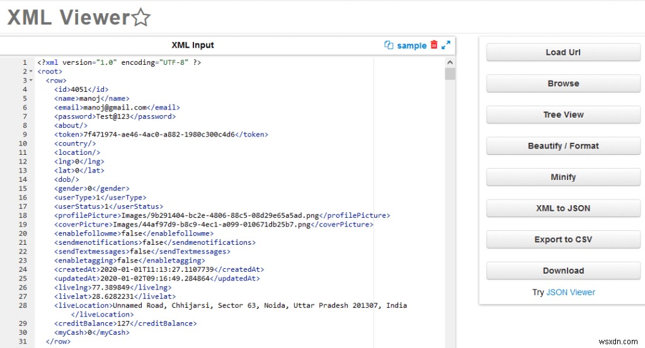Click the liveLocation Unnamed Road line
Viewport: 645px width, 348px height.
coord(231,306)
